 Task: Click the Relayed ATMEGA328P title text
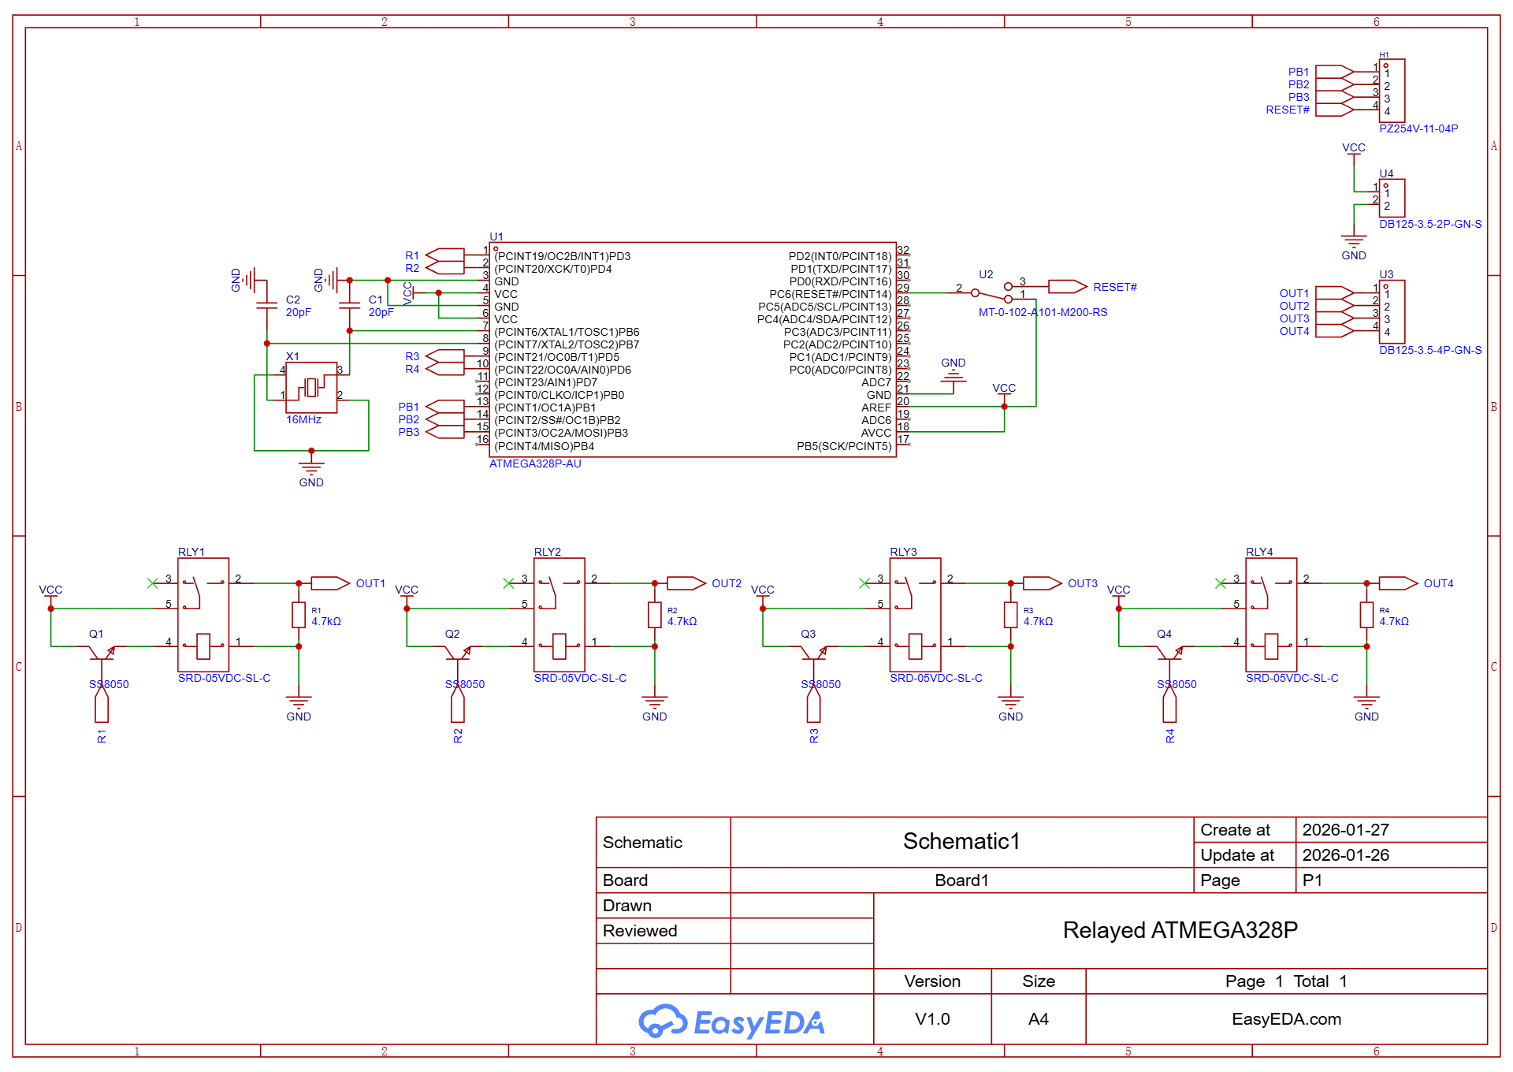click(1180, 930)
